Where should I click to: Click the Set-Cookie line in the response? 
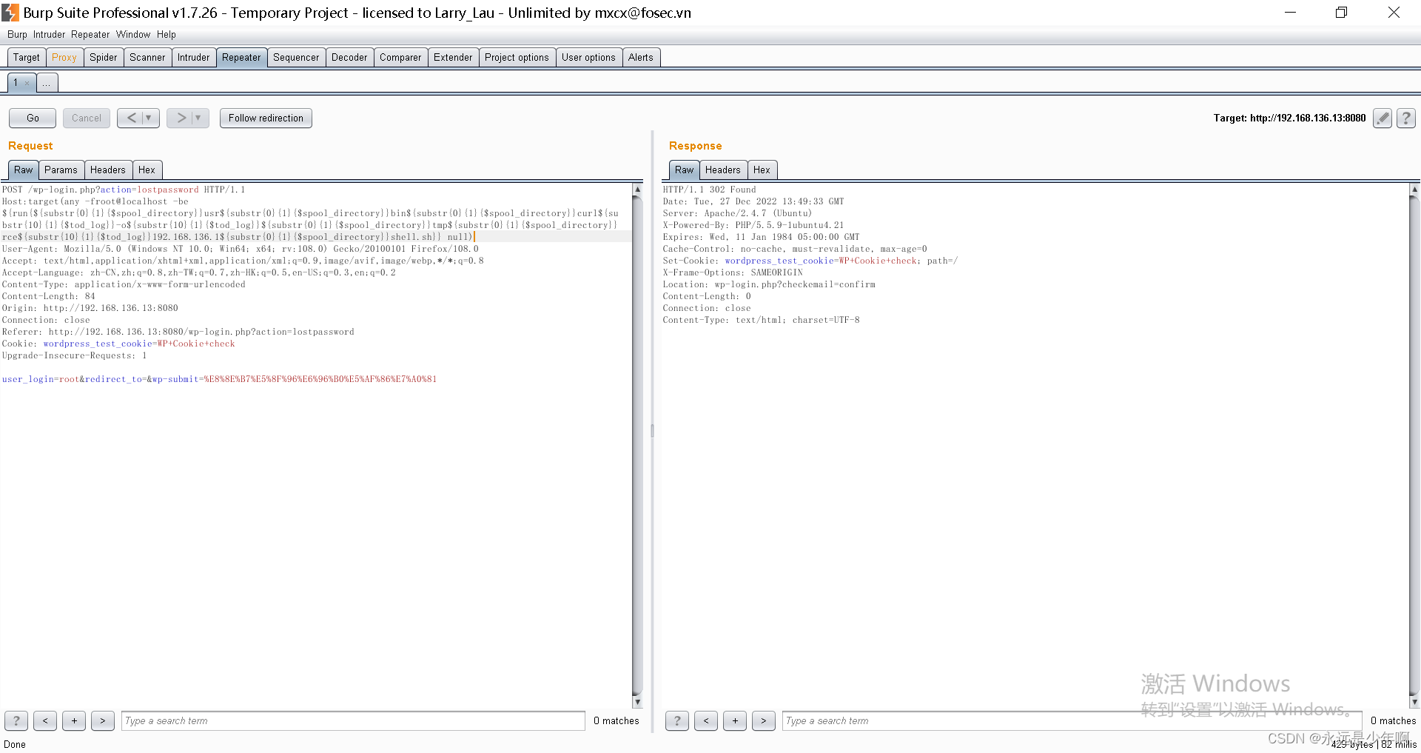coord(810,261)
